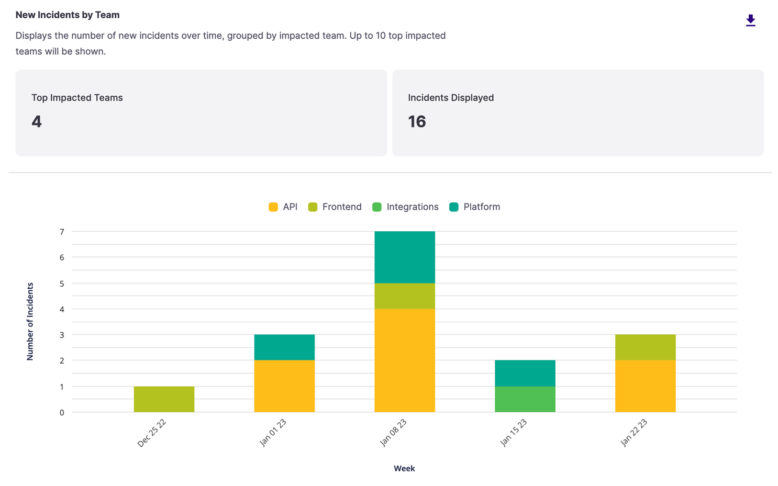Image resolution: width=778 pixels, height=486 pixels.
Task: Click the Jan 15 23 Platform bar segment
Action: point(525,374)
